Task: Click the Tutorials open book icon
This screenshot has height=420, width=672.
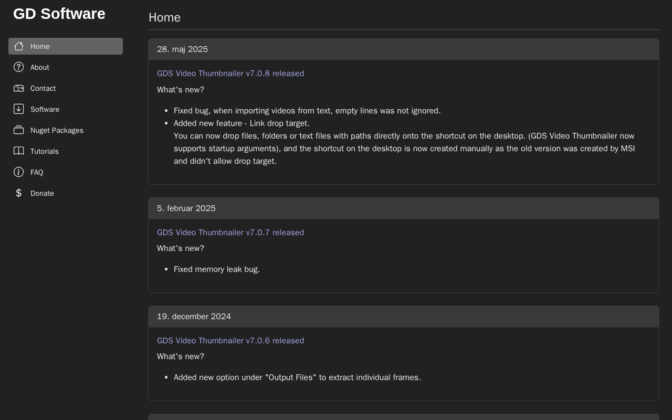Action: pyautogui.click(x=19, y=151)
